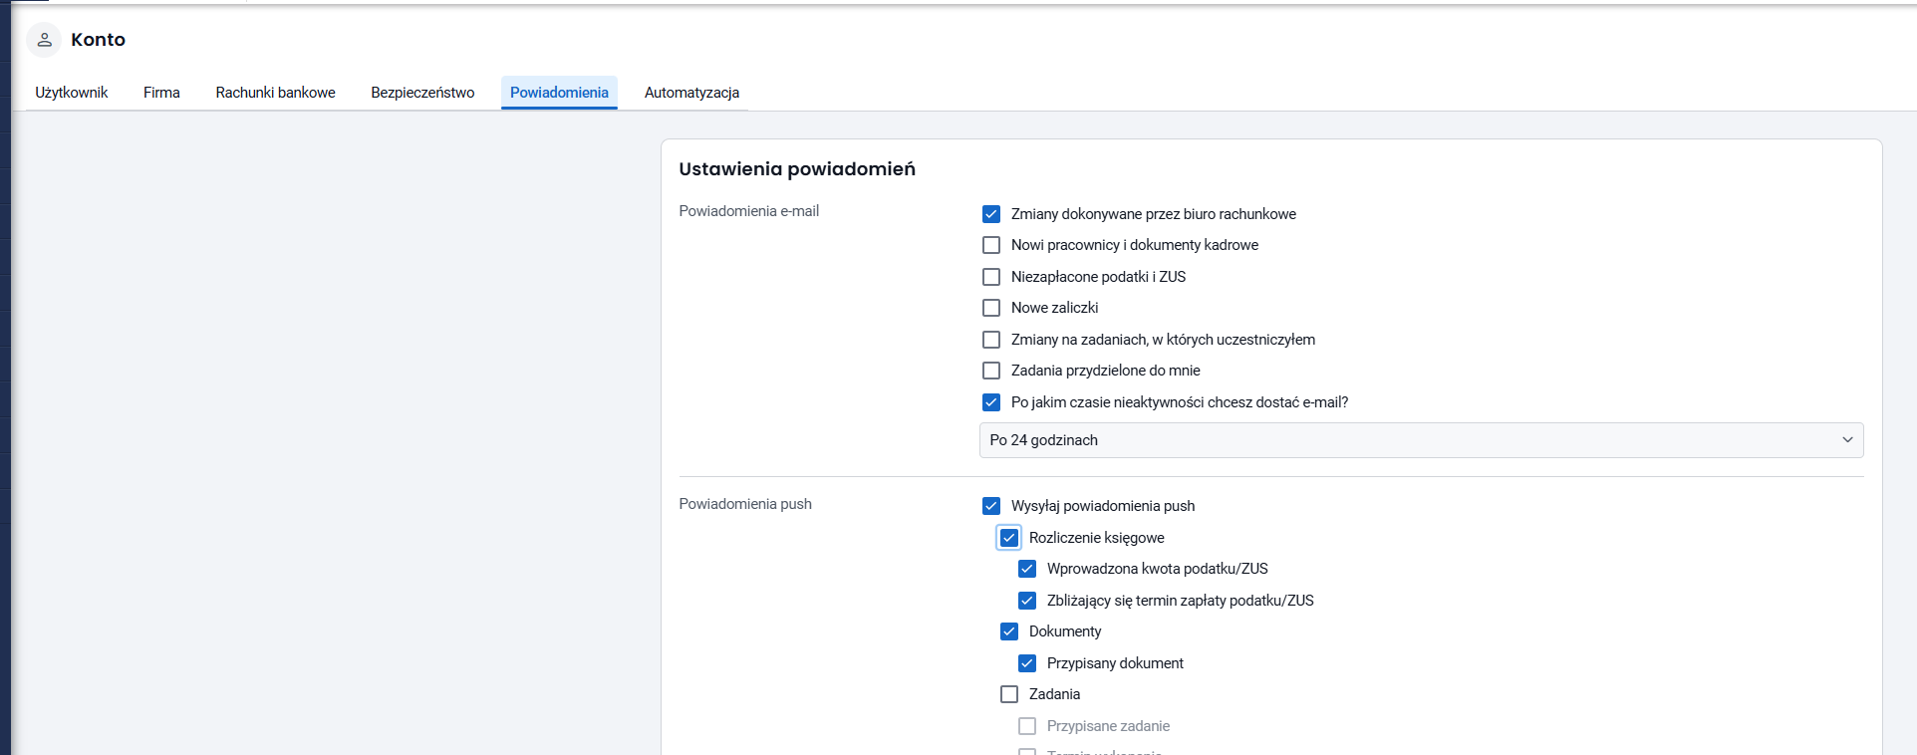The height and width of the screenshot is (755, 1917).
Task: Click the Ustawienia powiadomień heading
Action: tap(797, 169)
